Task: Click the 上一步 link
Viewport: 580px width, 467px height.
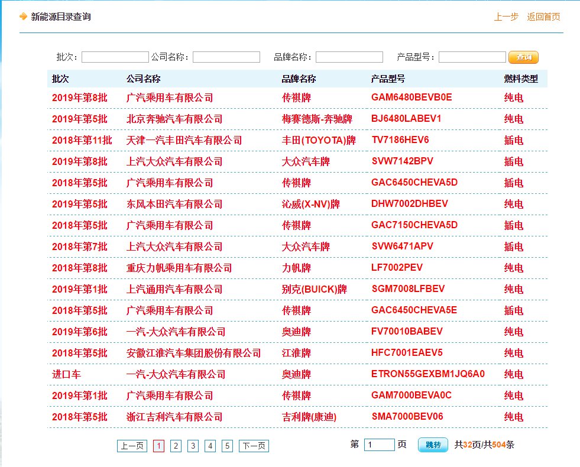Action: 506,17
